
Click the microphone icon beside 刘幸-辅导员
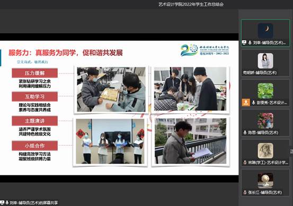250,42
